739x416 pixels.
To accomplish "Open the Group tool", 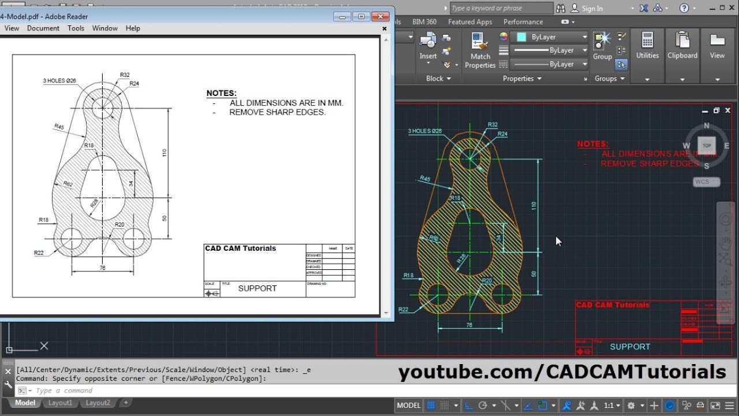I will pyautogui.click(x=602, y=47).
